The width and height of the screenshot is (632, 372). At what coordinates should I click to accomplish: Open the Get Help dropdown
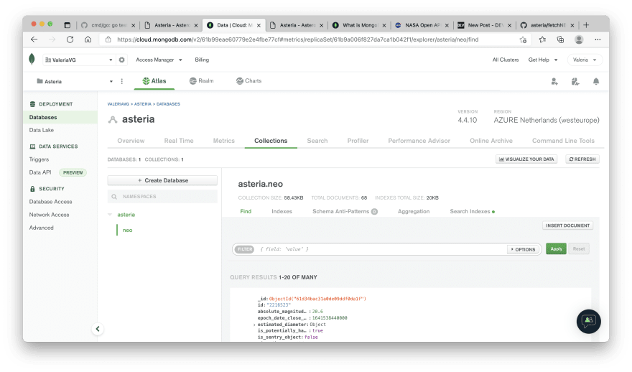coord(543,60)
